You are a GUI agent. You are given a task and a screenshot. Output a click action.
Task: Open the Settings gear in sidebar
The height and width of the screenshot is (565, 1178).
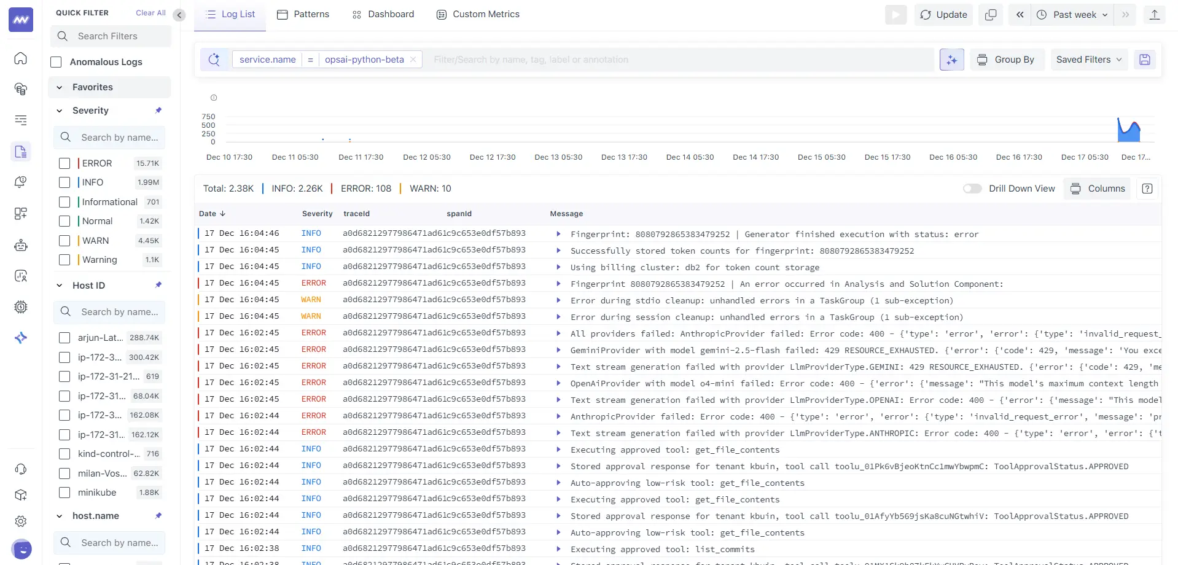[21, 521]
